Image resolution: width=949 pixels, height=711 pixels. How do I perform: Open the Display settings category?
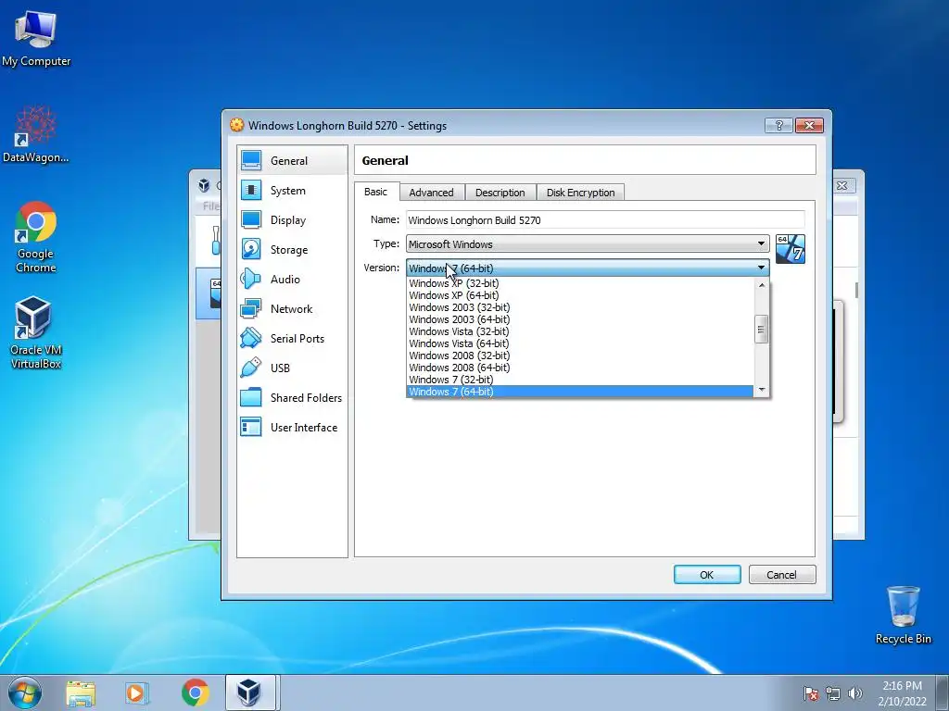pos(292,220)
